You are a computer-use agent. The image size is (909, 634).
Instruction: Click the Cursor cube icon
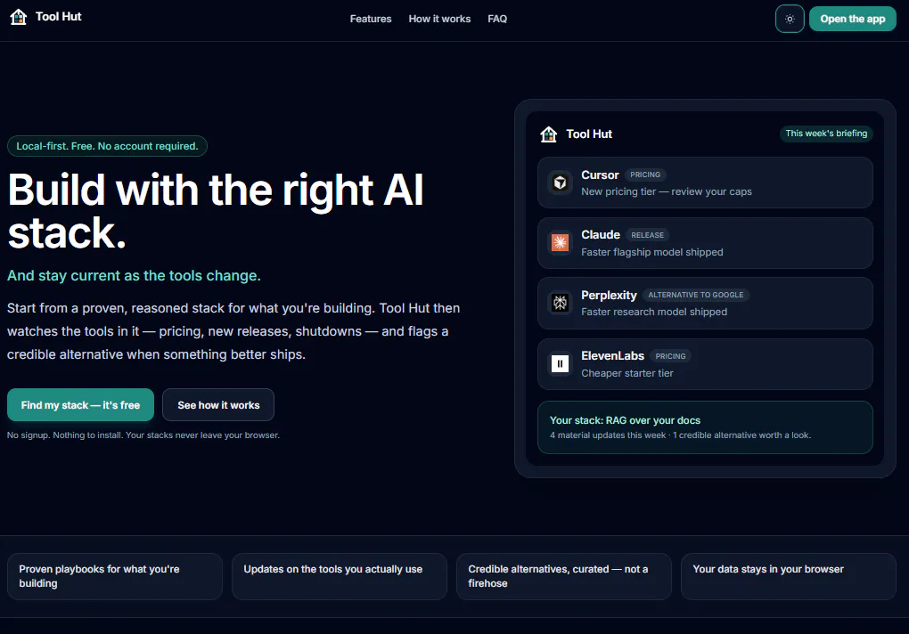[560, 183]
